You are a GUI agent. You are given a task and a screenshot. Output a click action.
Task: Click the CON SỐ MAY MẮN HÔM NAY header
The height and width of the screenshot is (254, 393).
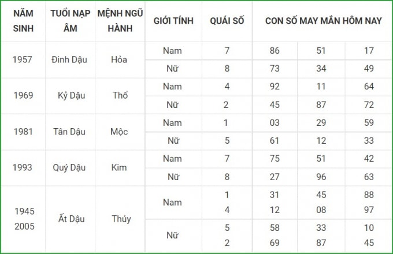point(323,21)
